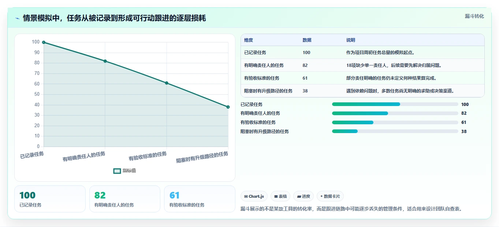Click the value 82 in the table
The image size is (499, 227).
[305, 65]
